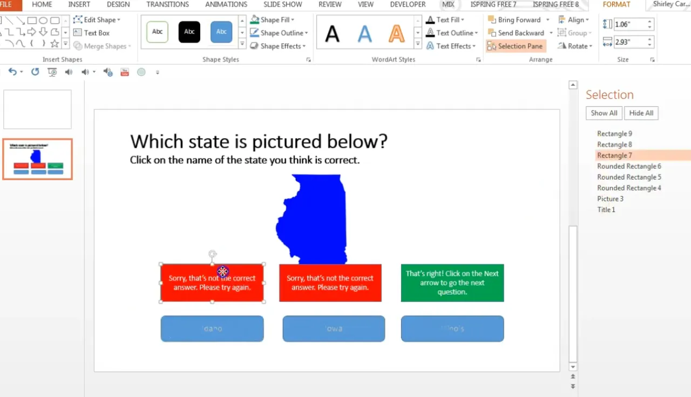Click the Repeat icon in quick access toolbar
Screen dimensions: 691x397
coord(35,72)
